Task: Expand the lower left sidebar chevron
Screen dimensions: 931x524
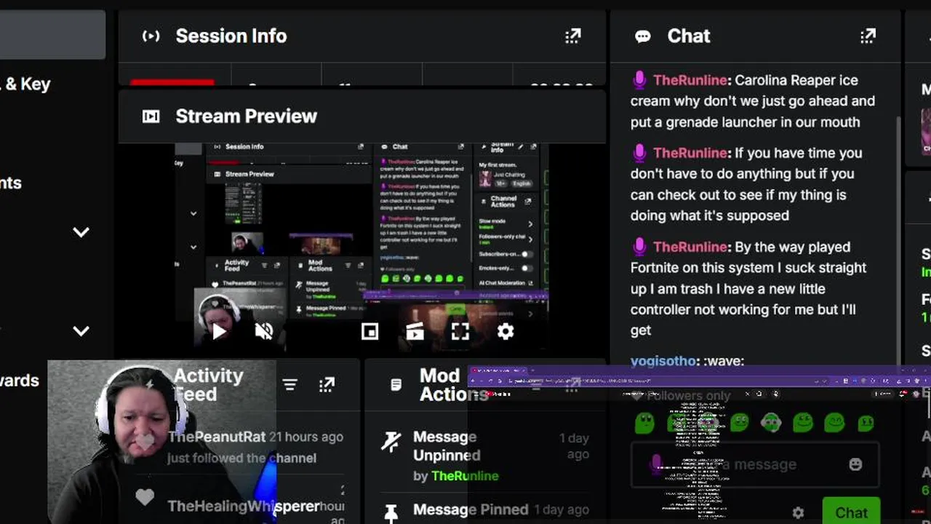Action: tap(81, 331)
